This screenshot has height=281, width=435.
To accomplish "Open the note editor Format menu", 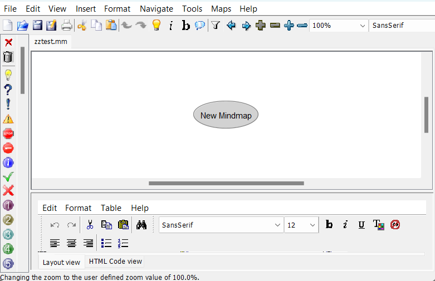I will coord(78,208).
